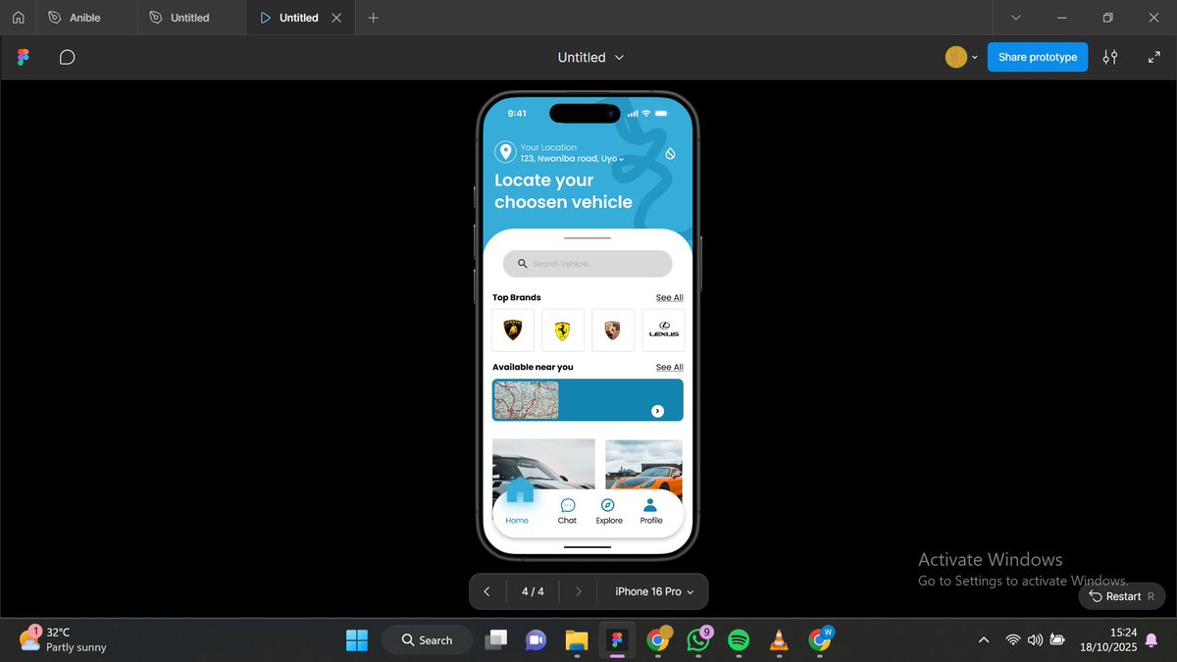Image resolution: width=1177 pixels, height=662 pixels.
Task: Close the active Untitled prototype tab
Action: [x=337, y=18]
